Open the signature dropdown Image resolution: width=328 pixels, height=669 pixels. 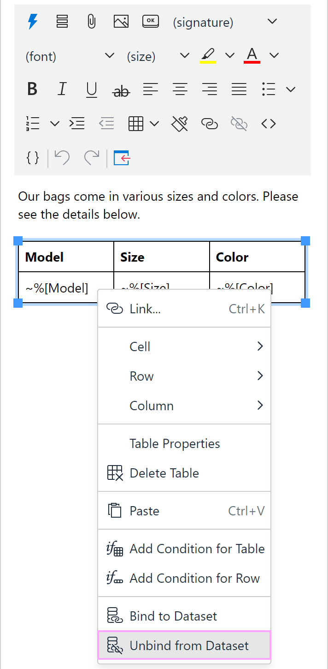pos(225,22)
